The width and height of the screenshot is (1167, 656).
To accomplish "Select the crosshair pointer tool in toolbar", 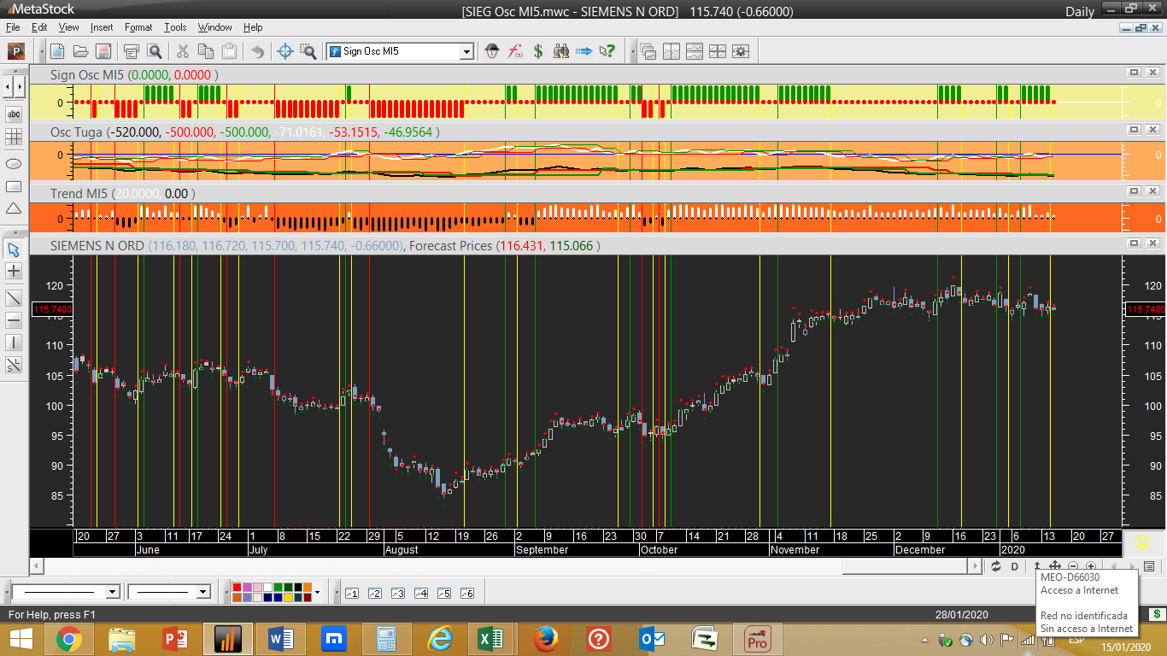I will (285, 51).
